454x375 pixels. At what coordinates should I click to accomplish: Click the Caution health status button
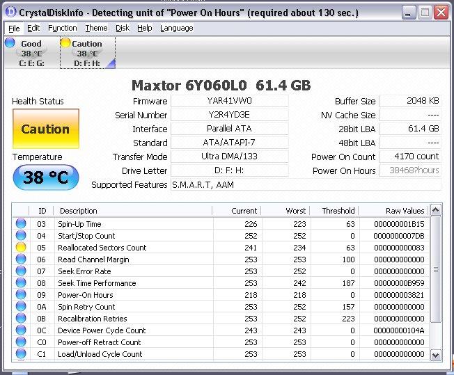pos(46,129)
